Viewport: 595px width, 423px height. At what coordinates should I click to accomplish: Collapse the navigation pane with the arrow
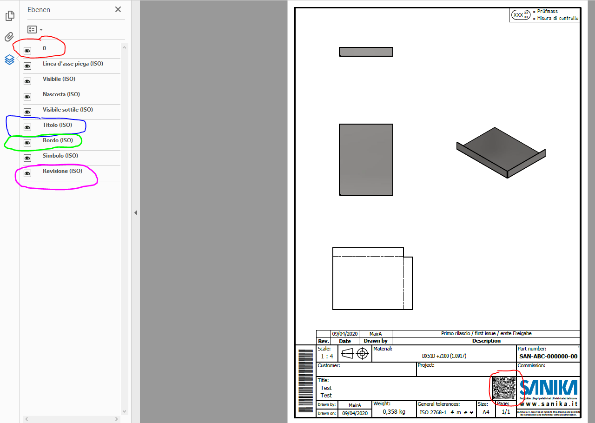[135, 212]
